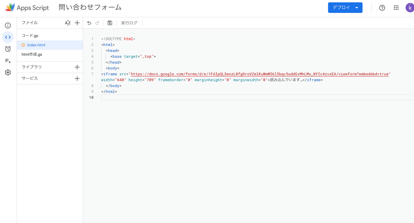Viewport: 414px width, 223px height.
Task: Click the ファイル header label
Action: tap(30, 23)
